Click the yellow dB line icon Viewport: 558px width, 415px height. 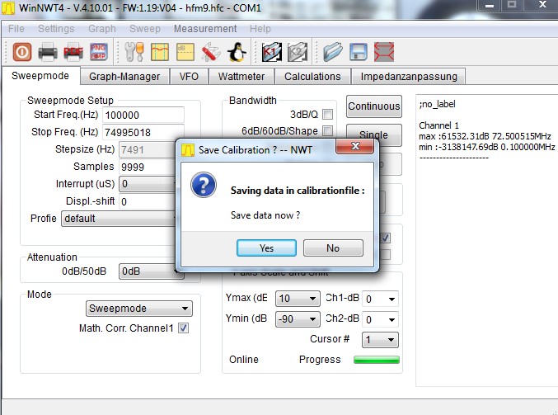pos(185,52)
